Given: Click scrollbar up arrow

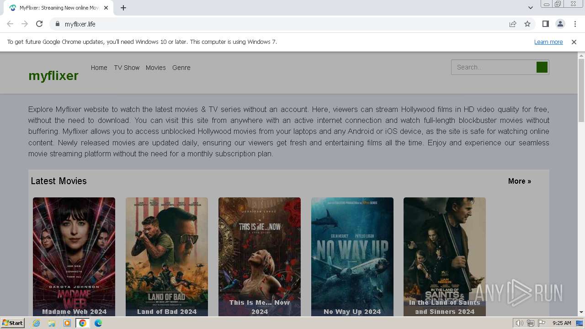Looking at the screenshot, I should [581, 55].
